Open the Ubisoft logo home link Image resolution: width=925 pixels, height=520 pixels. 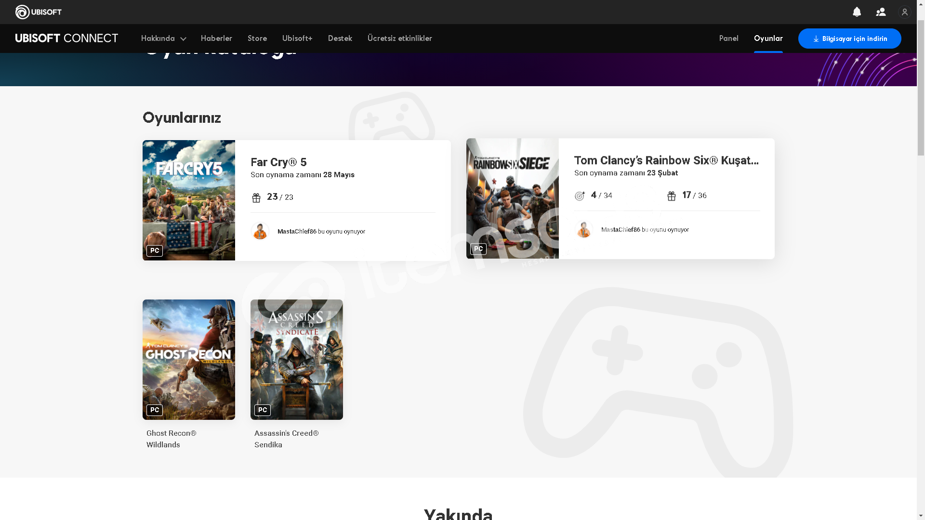coord(39,12)
